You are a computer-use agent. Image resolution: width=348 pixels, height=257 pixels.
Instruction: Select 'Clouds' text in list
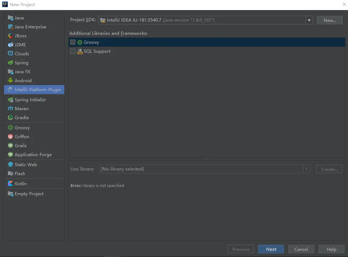pos(22,53)
